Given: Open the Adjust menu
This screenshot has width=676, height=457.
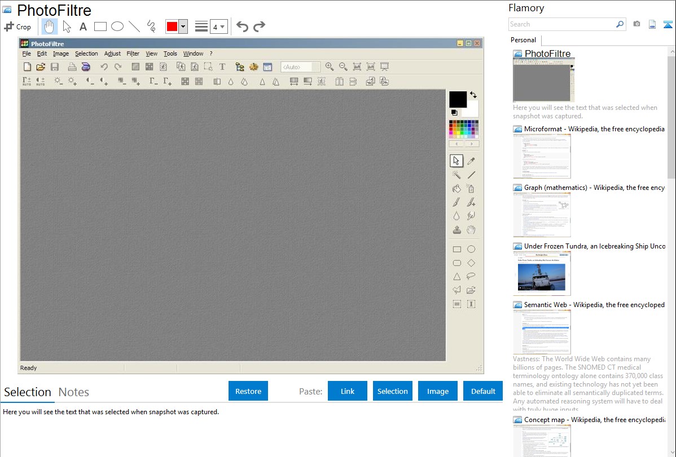Looking at the screenshot, I should (x=112, y=54).
